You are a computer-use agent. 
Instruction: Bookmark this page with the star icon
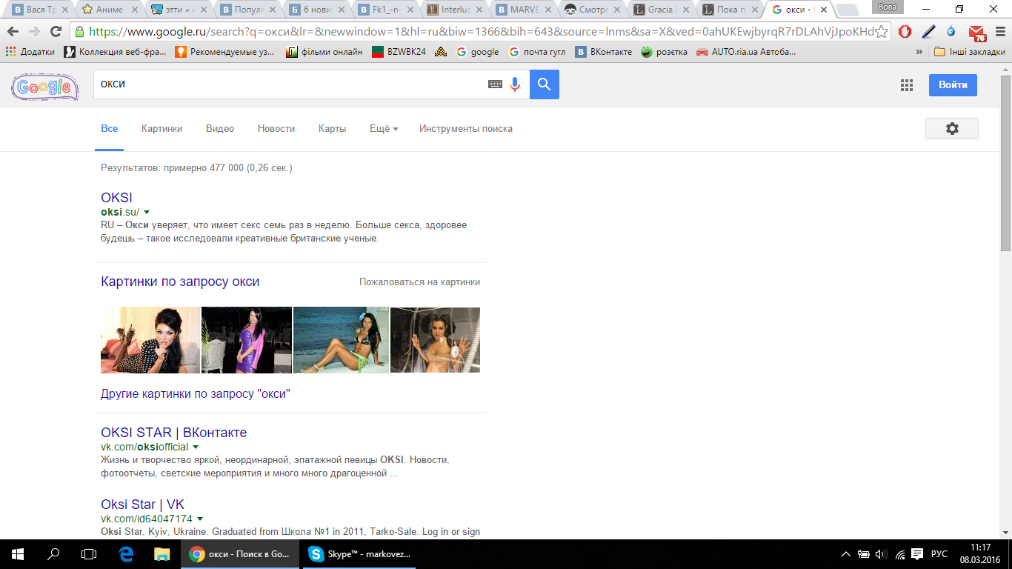882,32
